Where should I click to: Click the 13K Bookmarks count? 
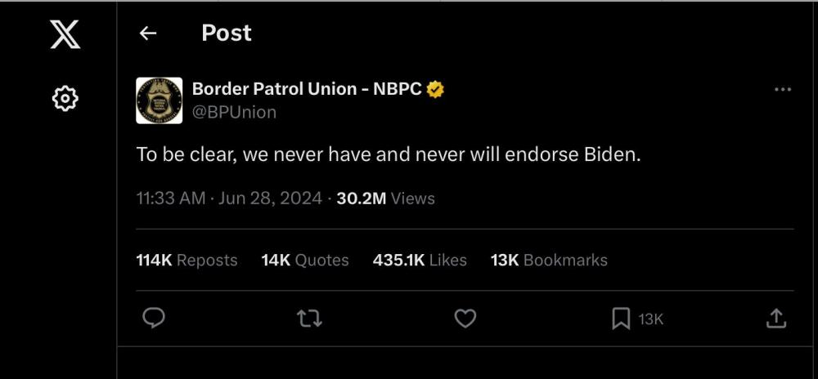pyautogui.click(x=549, y=260)
